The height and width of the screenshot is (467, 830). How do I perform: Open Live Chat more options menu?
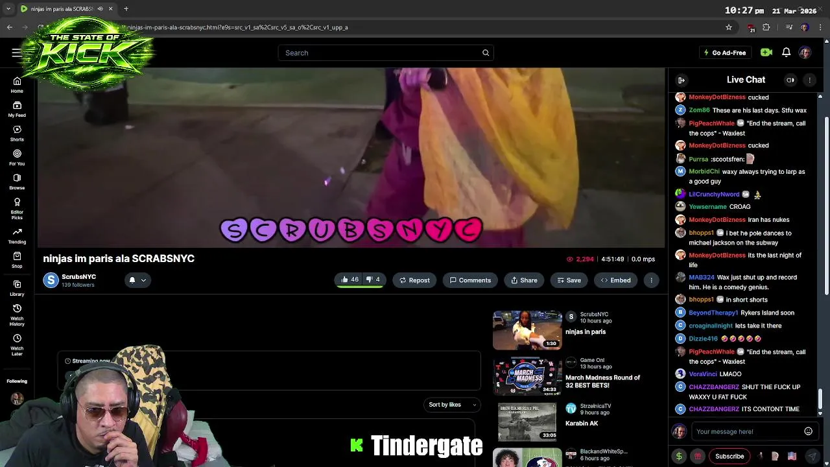pyautogui.click(x=809, y=80)
